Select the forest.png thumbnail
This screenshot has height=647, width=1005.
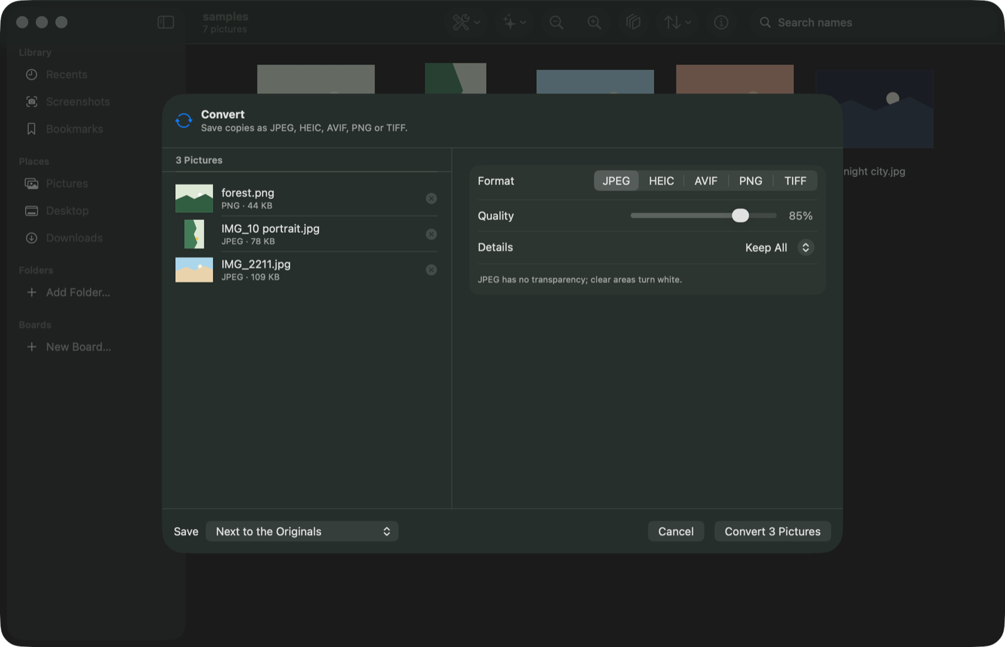click(x=194, y=198)
